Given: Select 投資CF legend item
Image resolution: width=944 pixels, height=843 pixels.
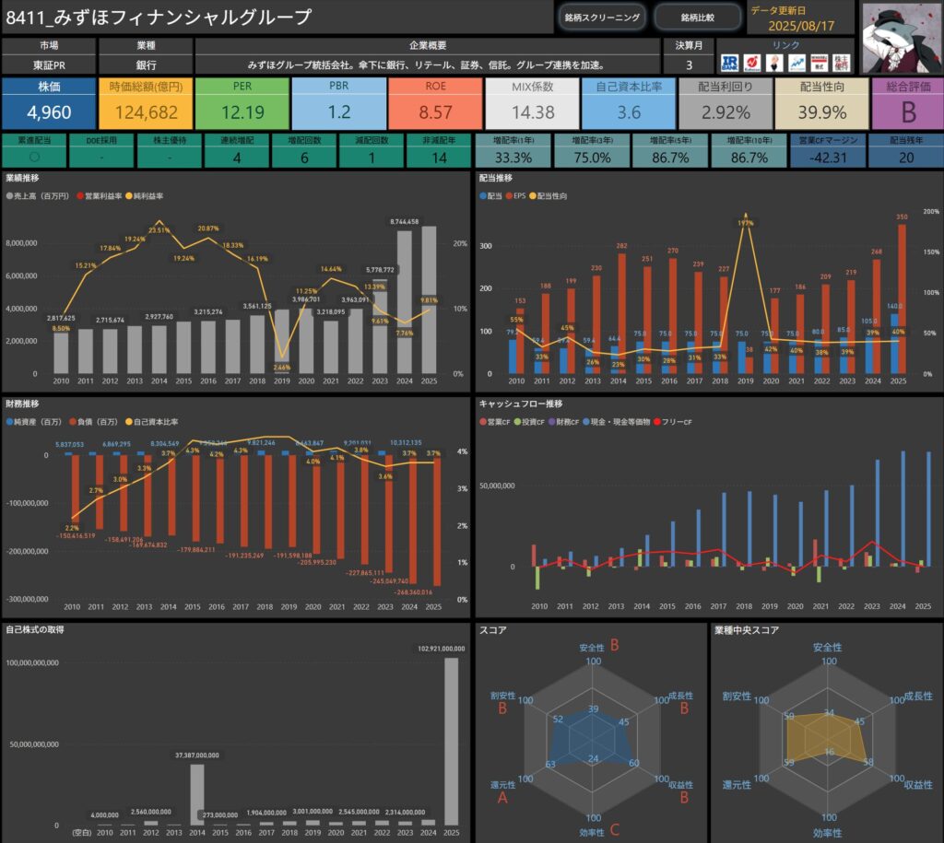Looking at the screenshot, I should pos(530,422).
